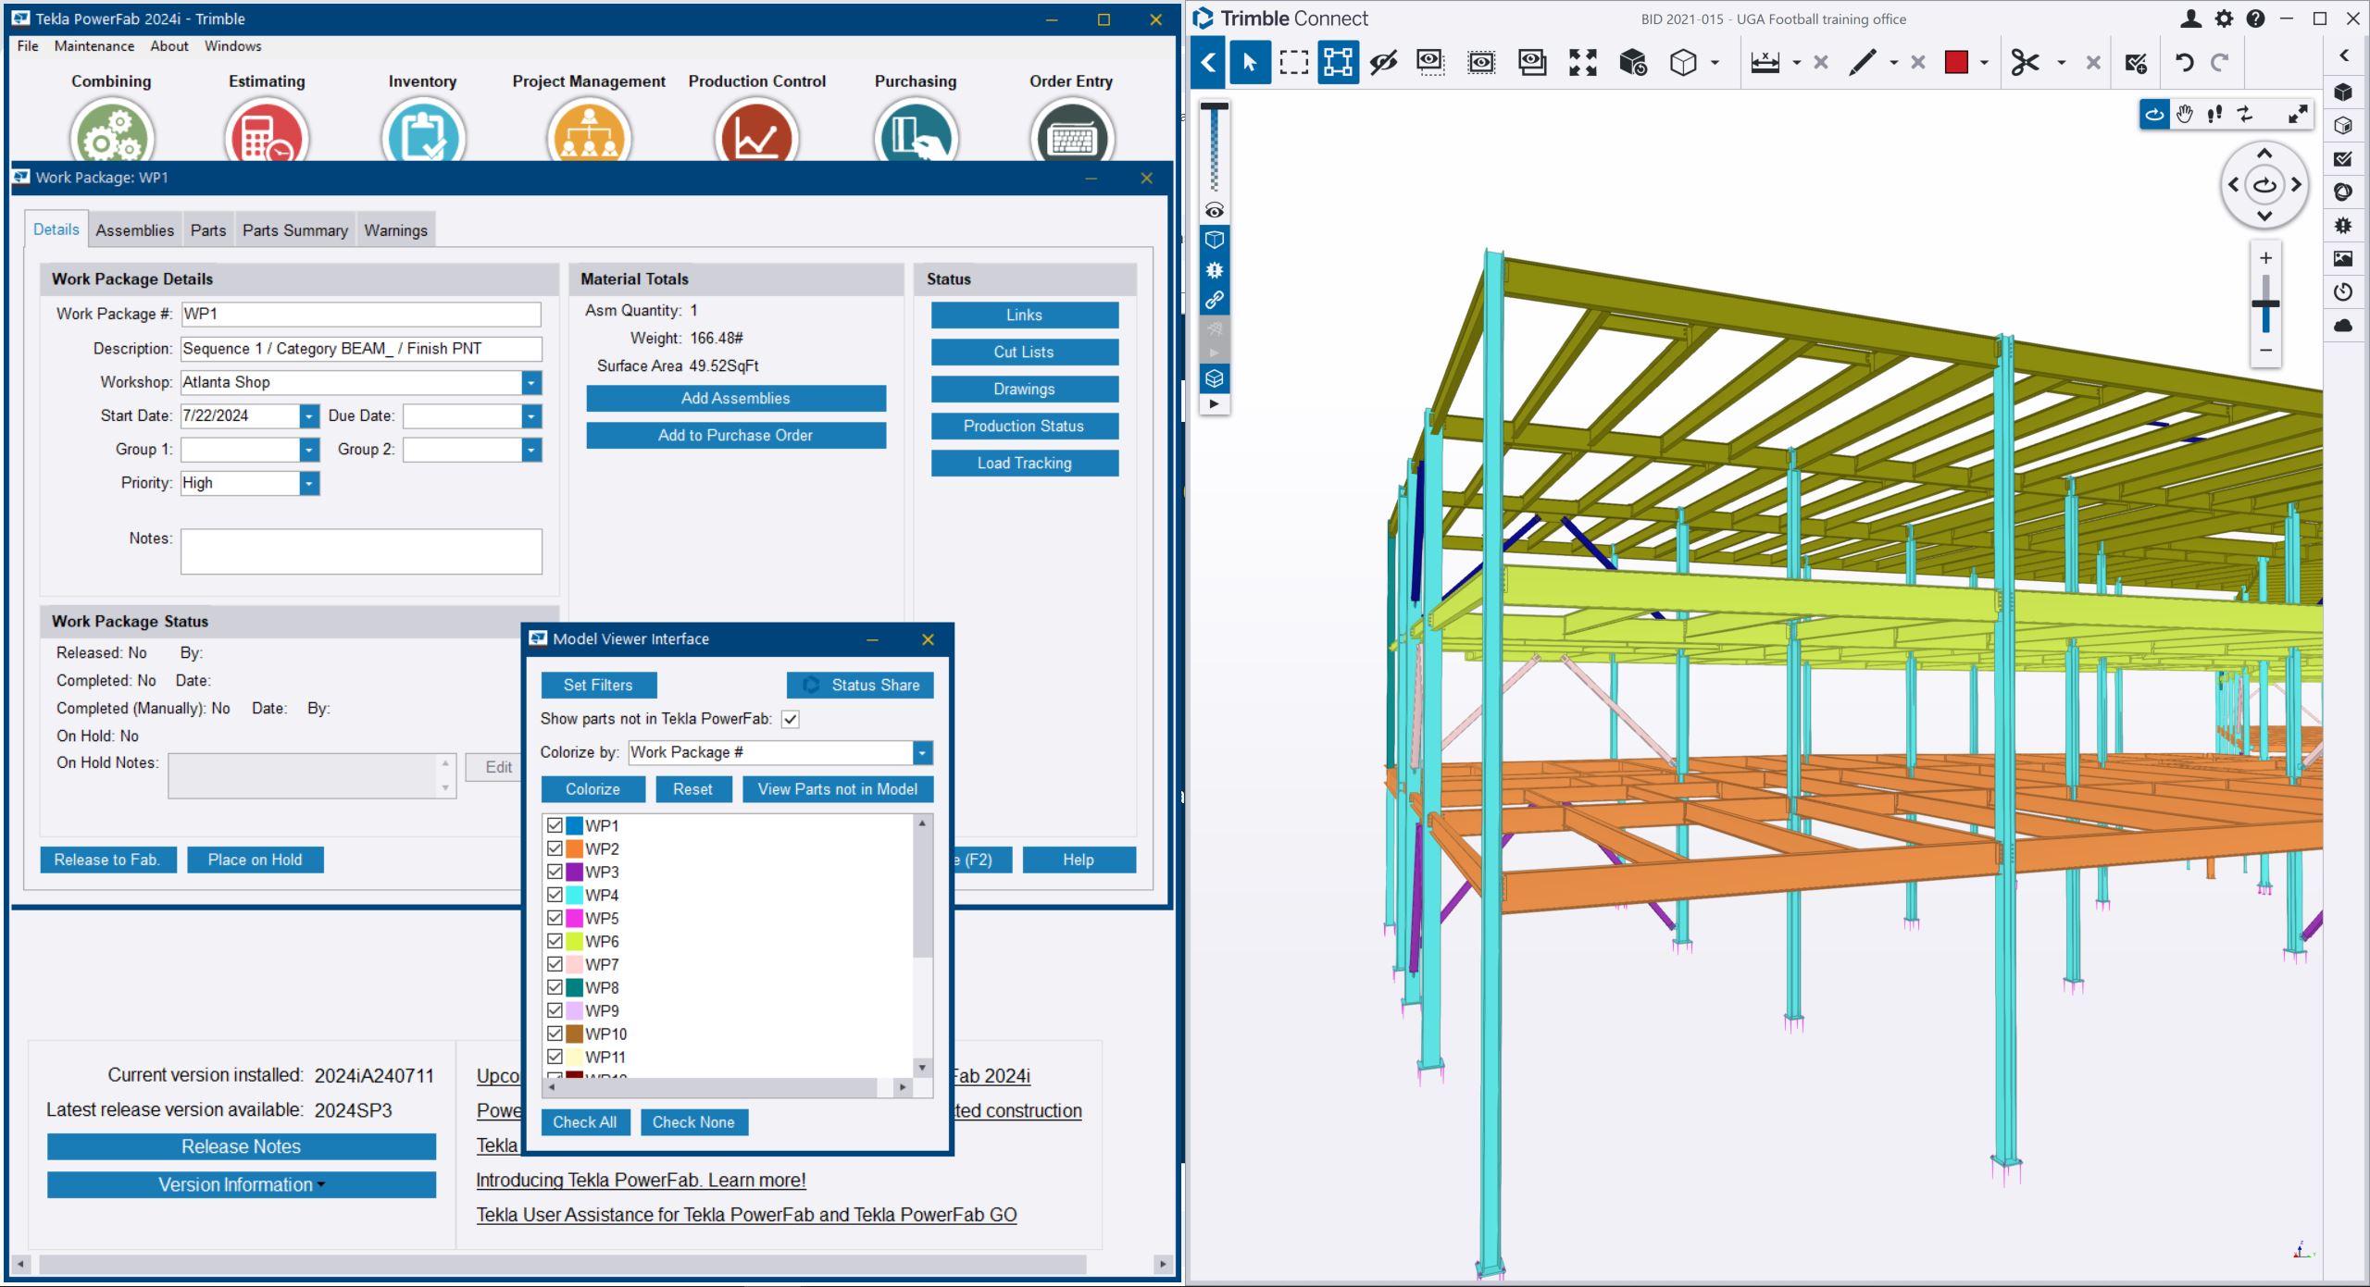Toggle the WP1 checkbox
The image size is (2370, 1287).
pos(555,825)
